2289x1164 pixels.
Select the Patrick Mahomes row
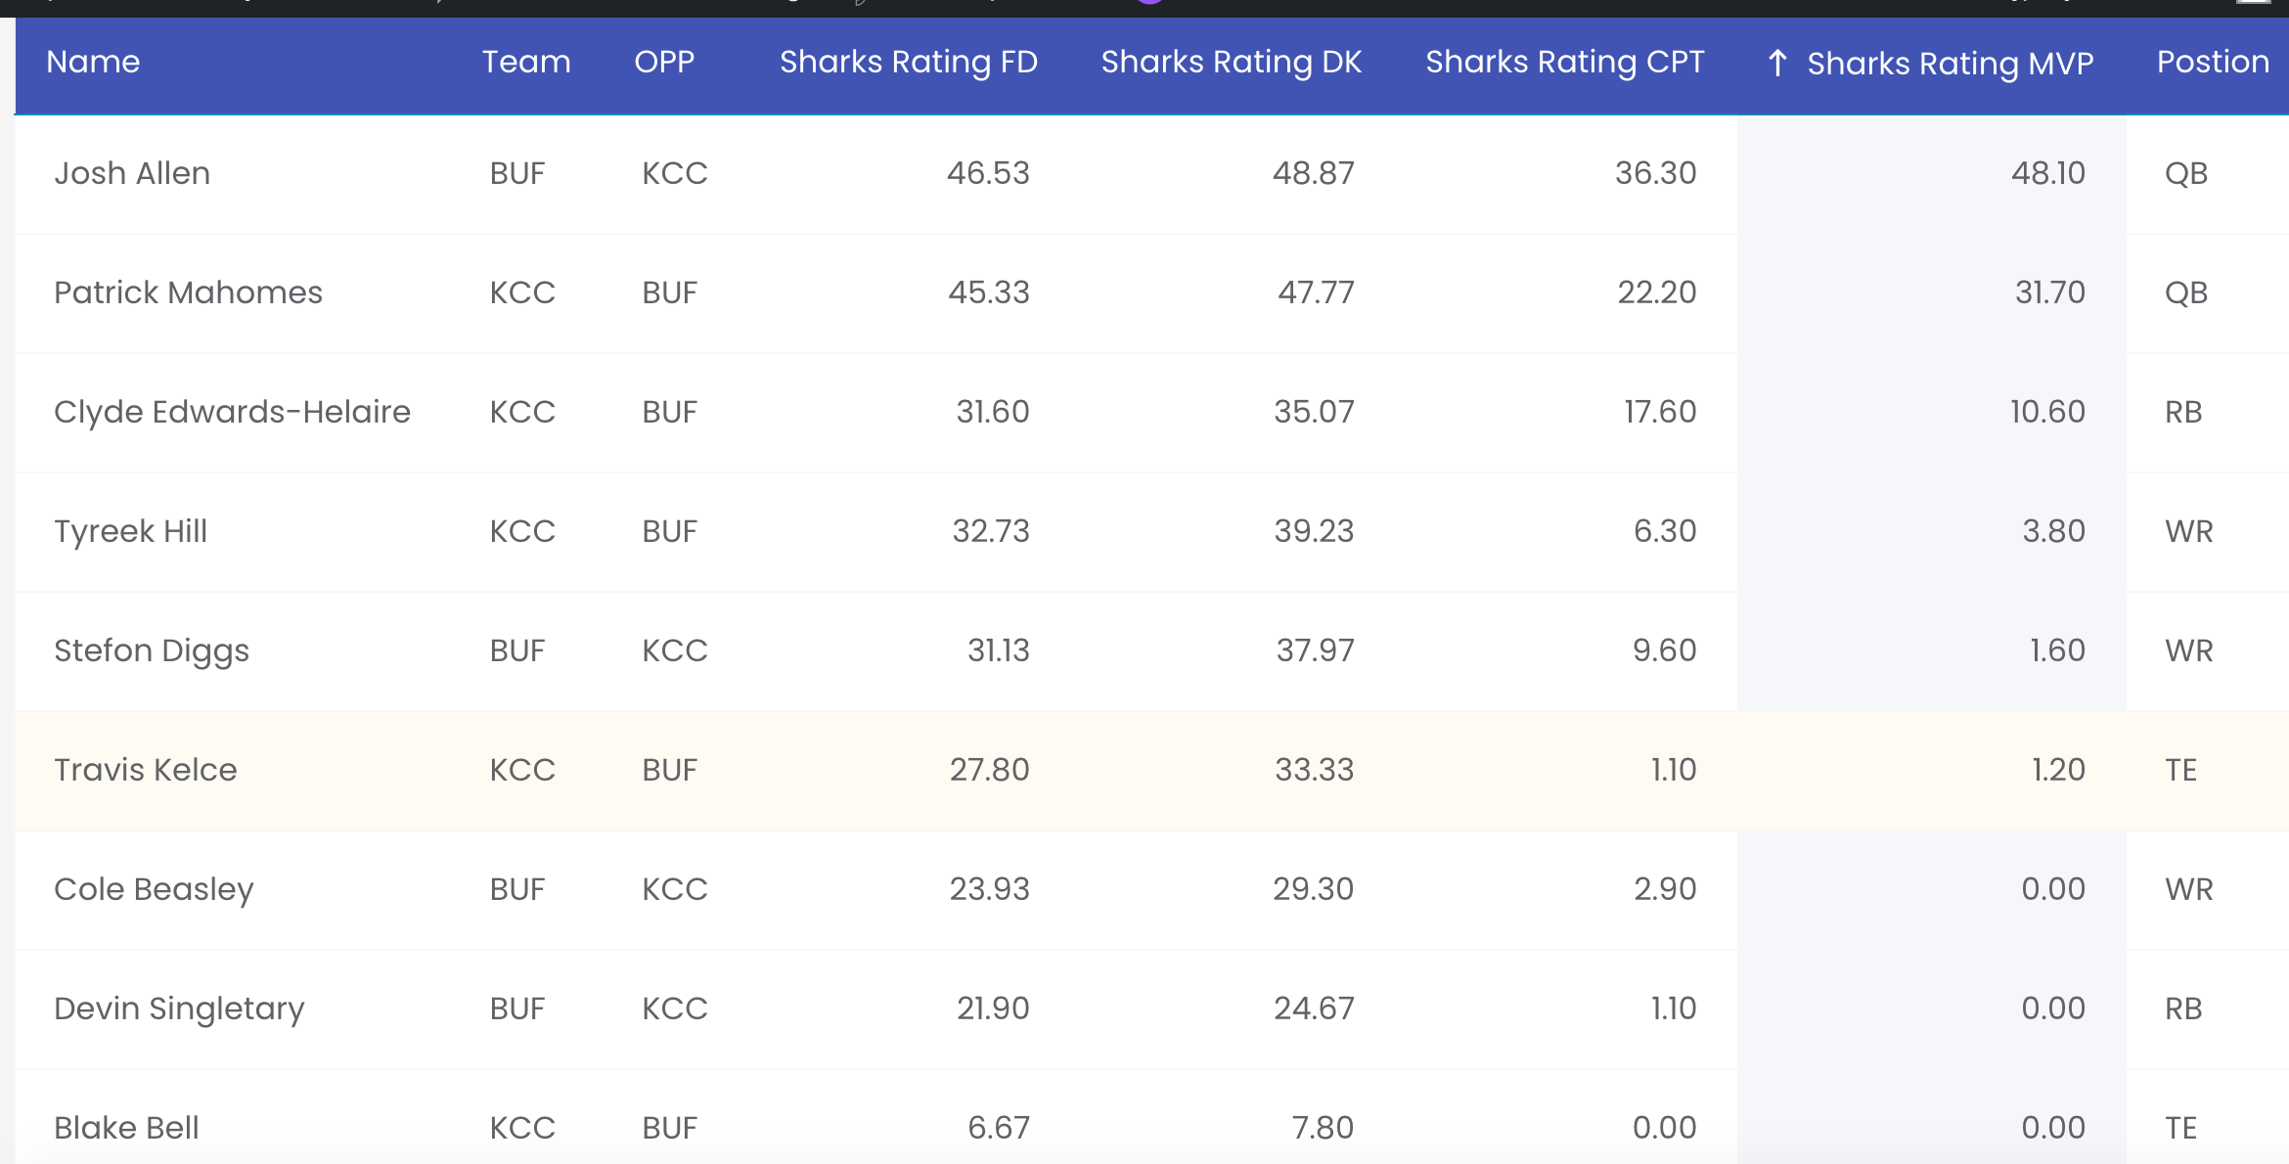pos(1151,293)
